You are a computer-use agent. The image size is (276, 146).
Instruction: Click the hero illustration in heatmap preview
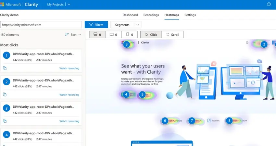(220, 80)
